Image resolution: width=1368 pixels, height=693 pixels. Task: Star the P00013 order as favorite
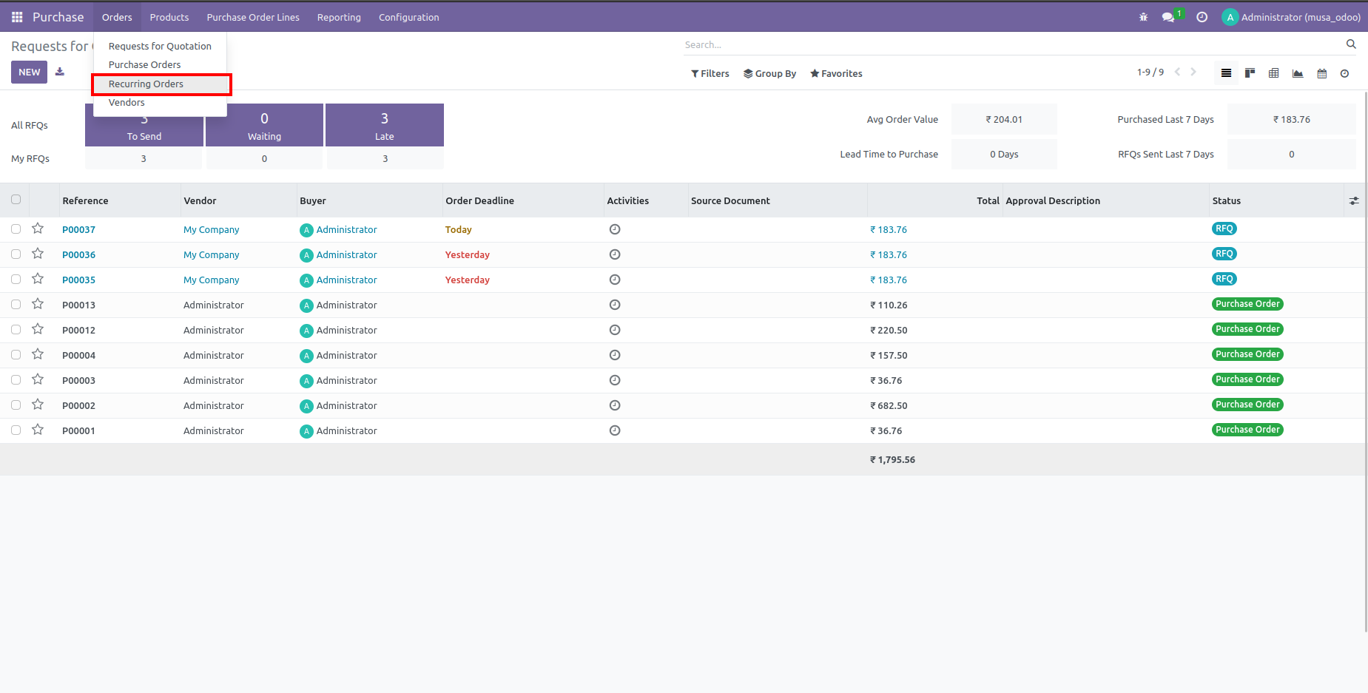click(38, 305)
